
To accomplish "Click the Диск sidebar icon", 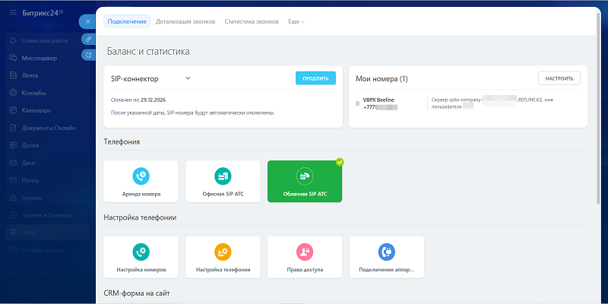I will point(13,163).
